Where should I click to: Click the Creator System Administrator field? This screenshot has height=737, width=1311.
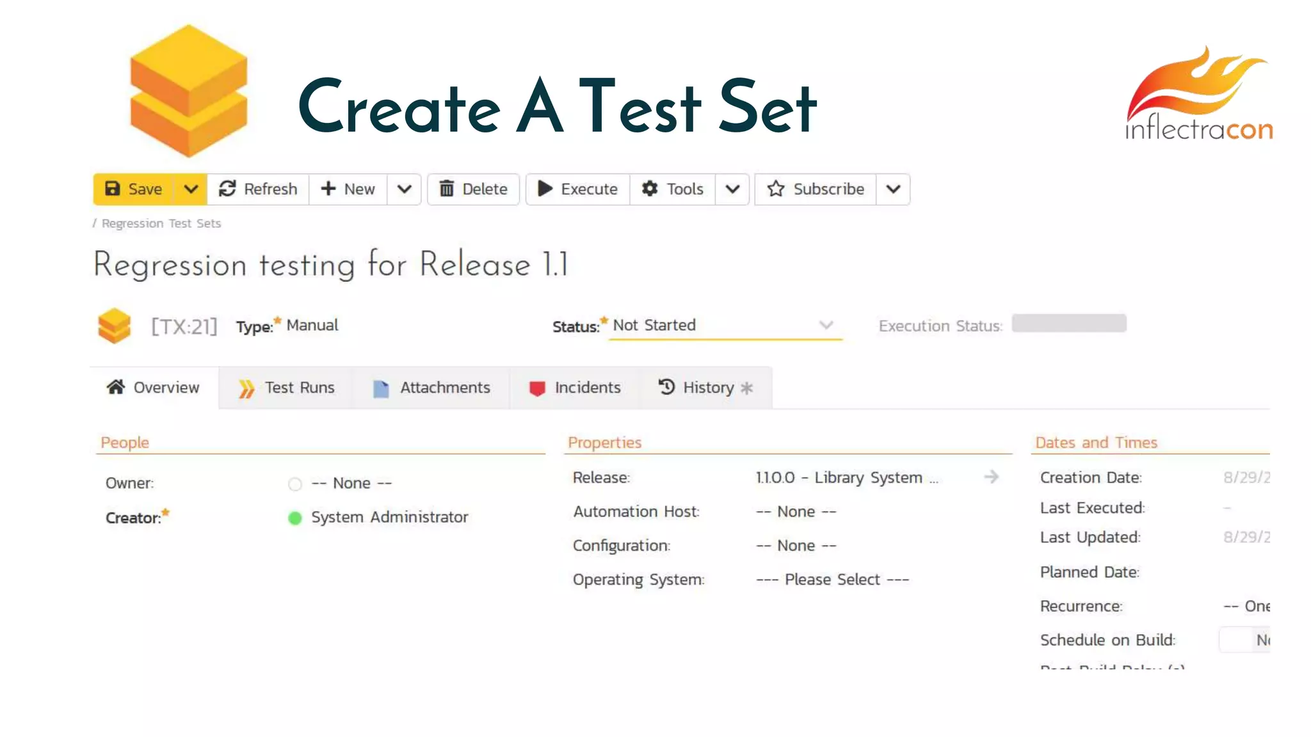(x=389, y=518)
